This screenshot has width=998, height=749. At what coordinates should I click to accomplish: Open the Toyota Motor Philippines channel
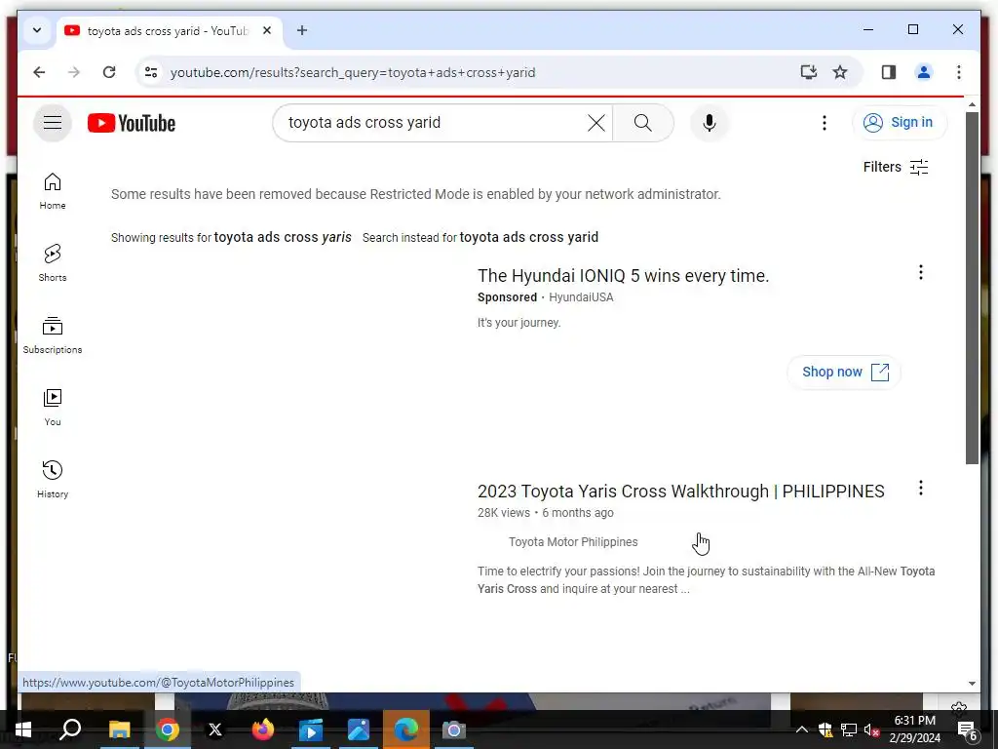[573, 542]
